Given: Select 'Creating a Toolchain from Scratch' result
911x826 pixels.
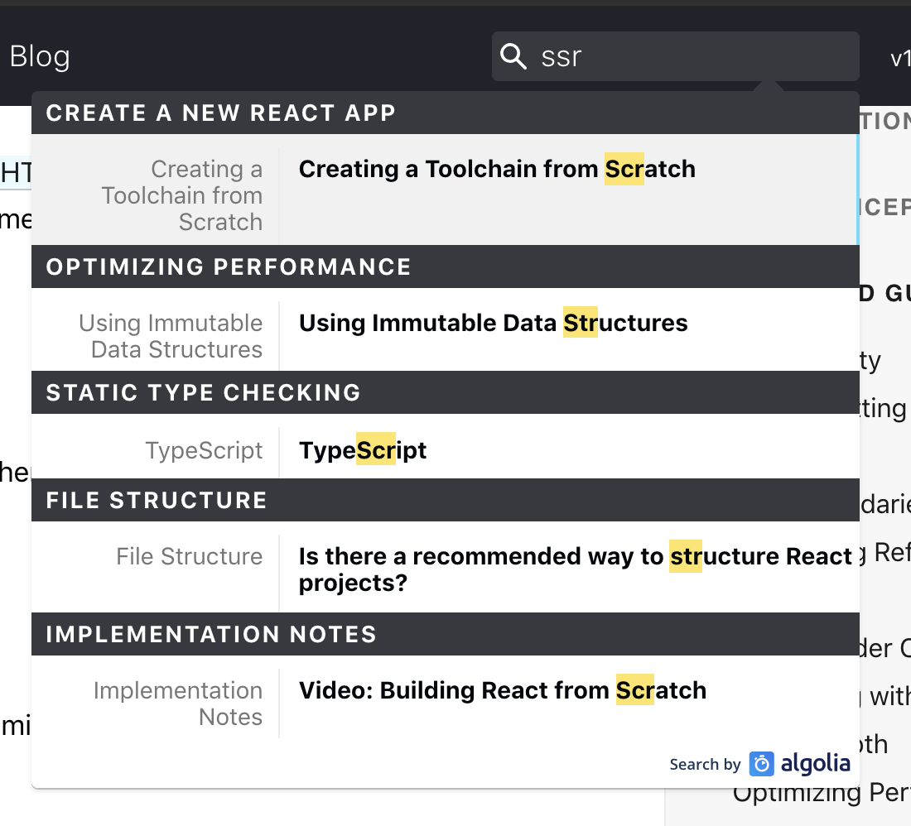Looking at the screenshot, I should pos(497,170).
